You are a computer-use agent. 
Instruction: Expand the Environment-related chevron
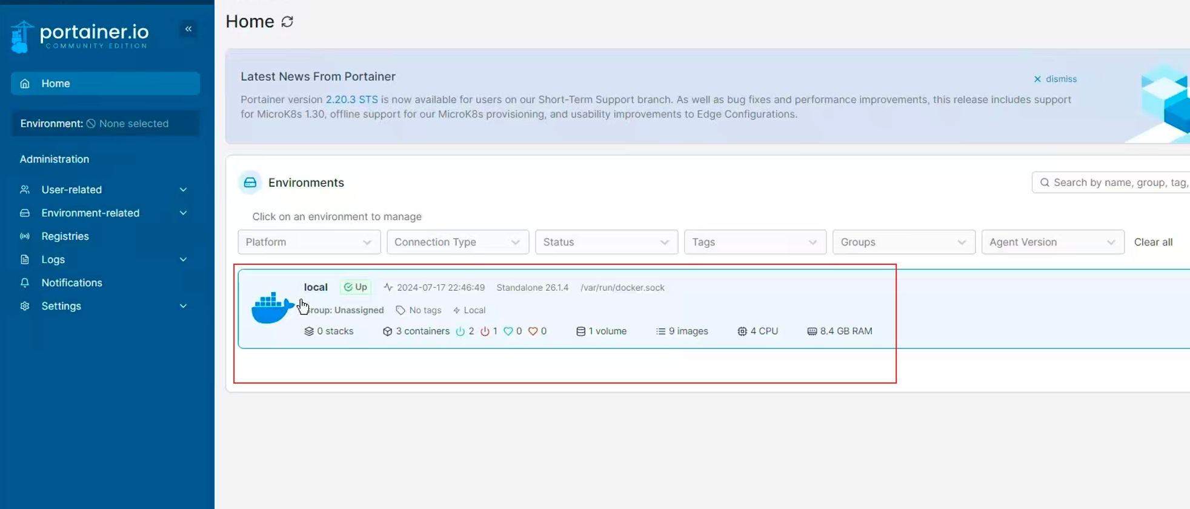coord(183,213)
